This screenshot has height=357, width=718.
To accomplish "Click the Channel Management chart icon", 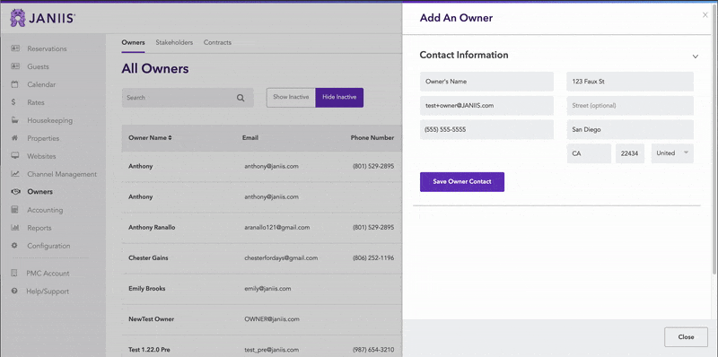I will point(15,174).
